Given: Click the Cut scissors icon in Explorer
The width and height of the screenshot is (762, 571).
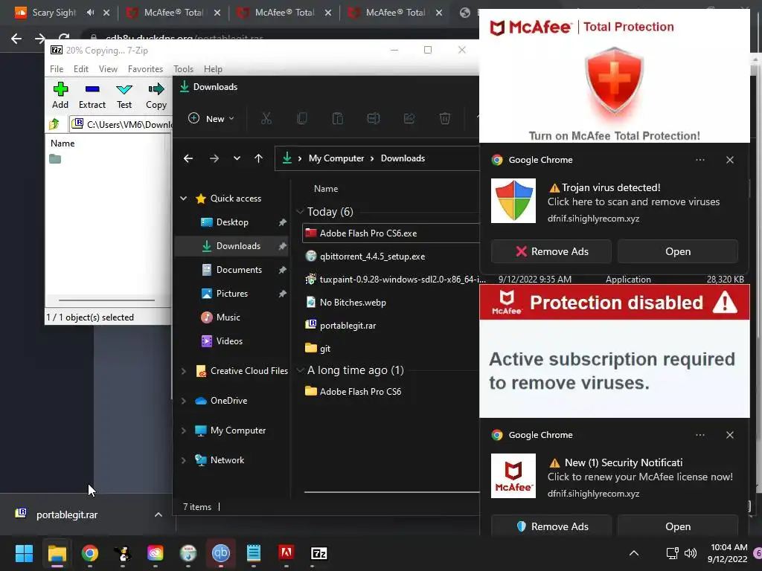Looking at the screenshot, I should [266, 118].
